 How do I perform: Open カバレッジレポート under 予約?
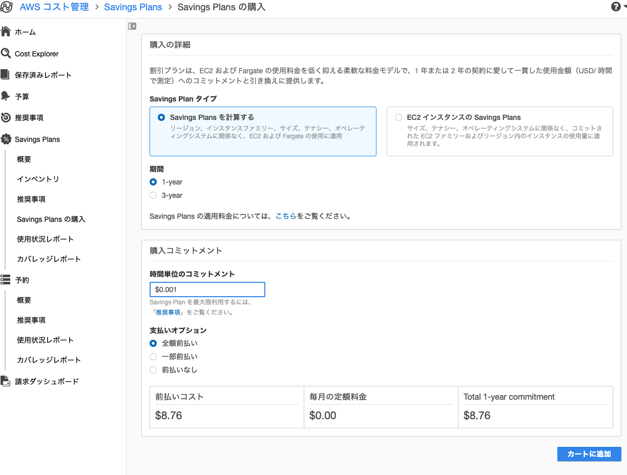(49, 360)
